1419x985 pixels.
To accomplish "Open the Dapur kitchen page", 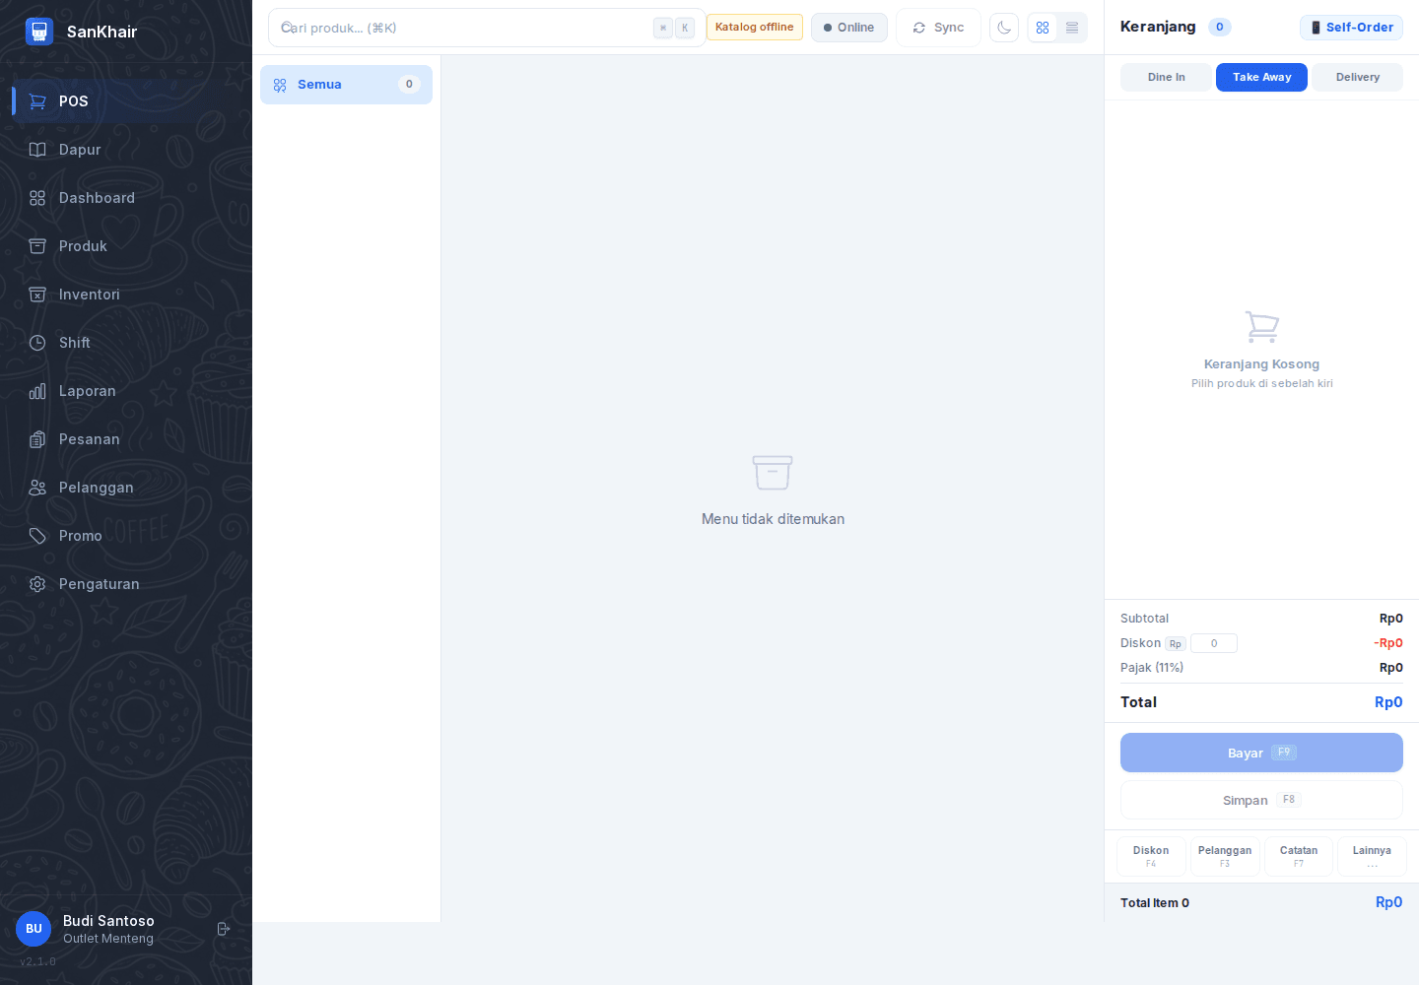I will (126, 150).
